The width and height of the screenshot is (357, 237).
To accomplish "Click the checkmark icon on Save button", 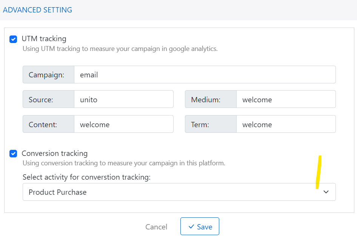I will point(191,227).
